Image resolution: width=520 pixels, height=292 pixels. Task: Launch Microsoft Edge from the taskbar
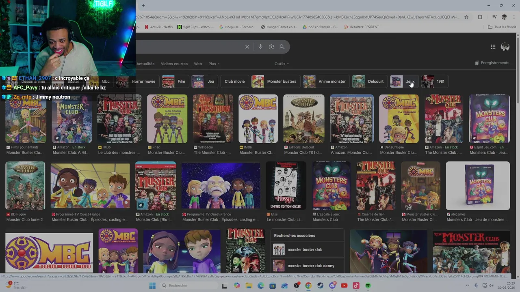click(x=261, y=286)
